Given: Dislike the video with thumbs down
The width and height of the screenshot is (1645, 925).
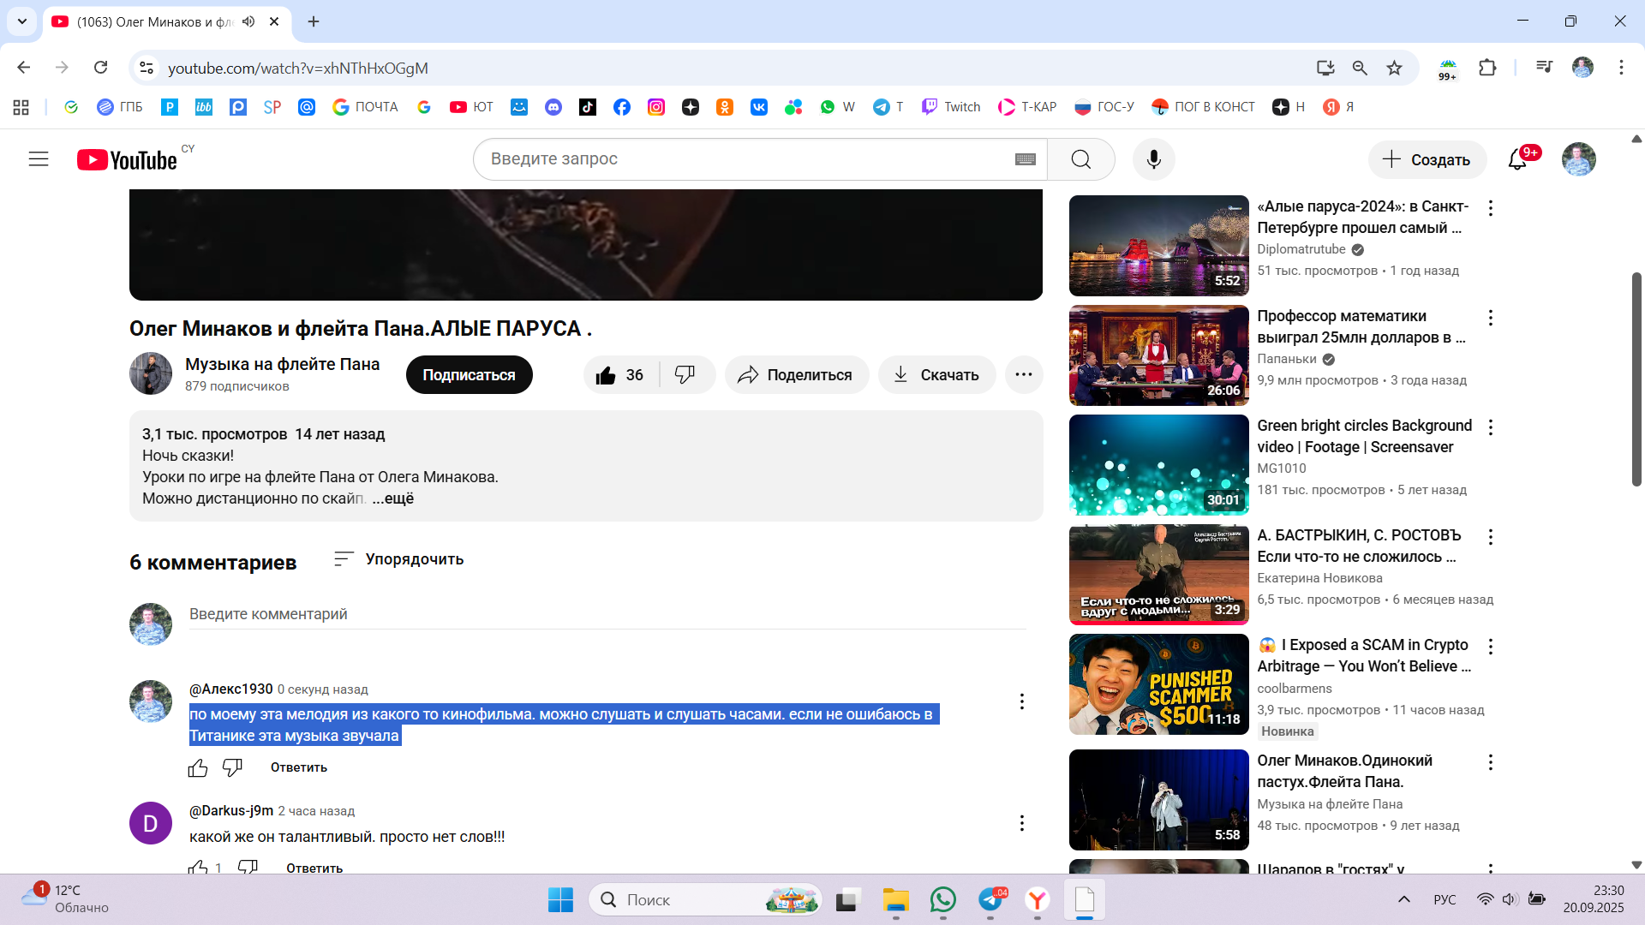Looking at the screenshot, I should coord(685,375).
